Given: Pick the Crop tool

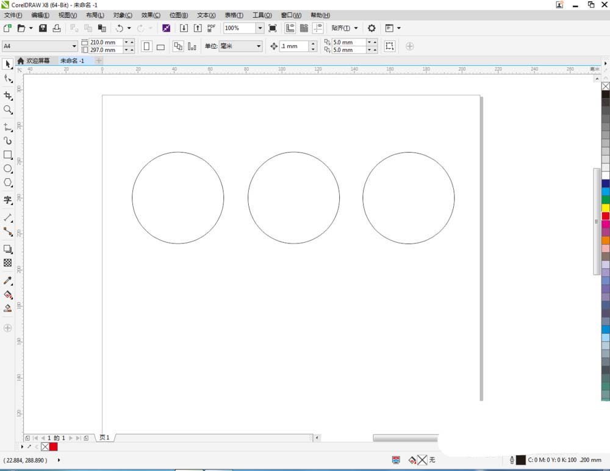Looking at the screenshot, I should click(8, 96).
